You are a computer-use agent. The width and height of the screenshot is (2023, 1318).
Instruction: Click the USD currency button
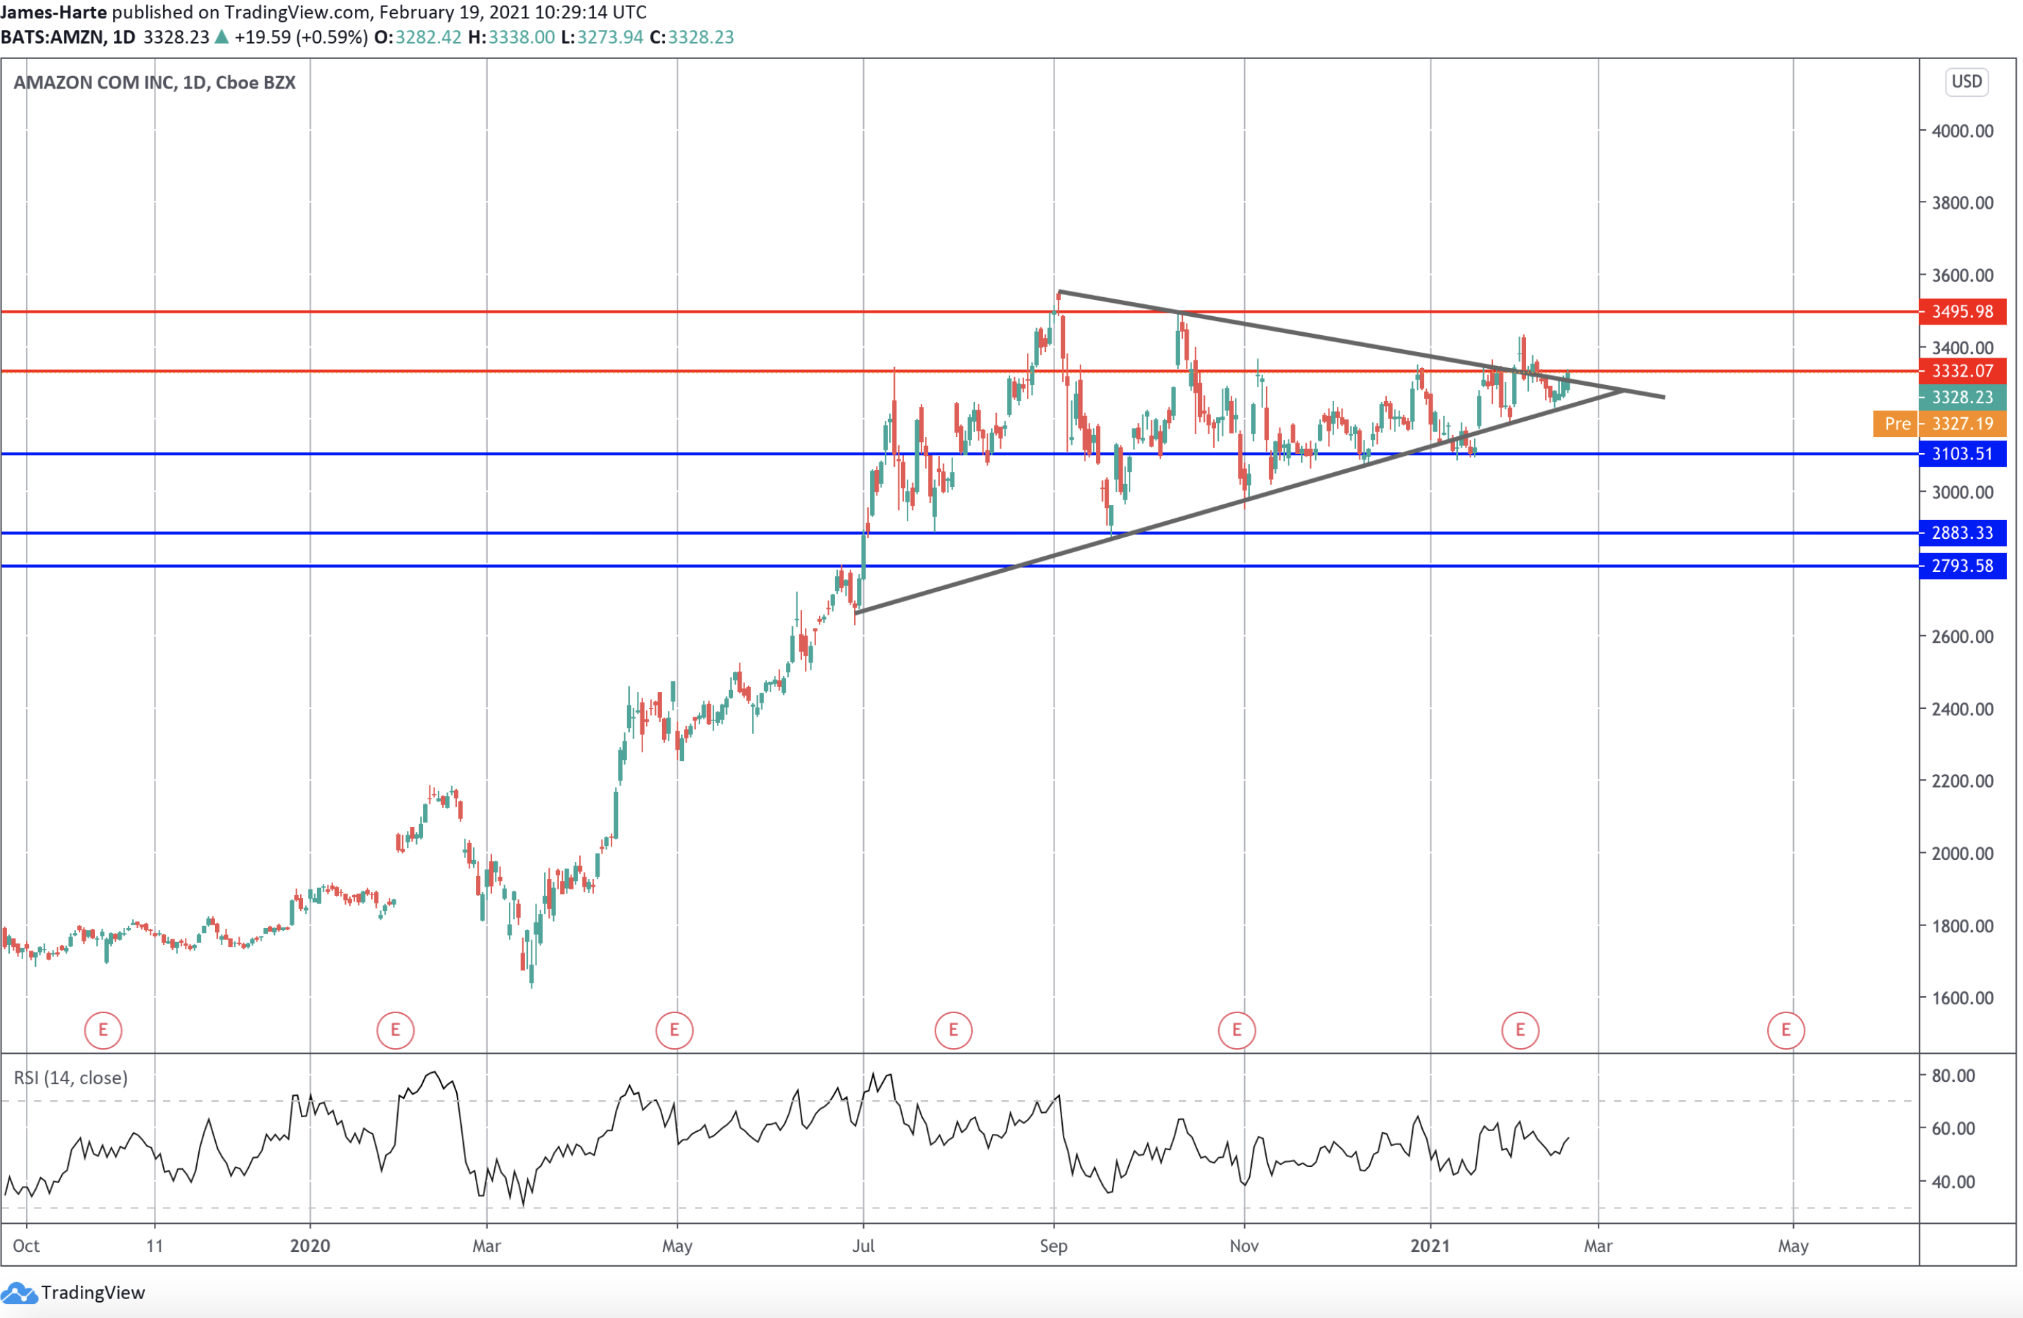click(x=1966, y=81)
